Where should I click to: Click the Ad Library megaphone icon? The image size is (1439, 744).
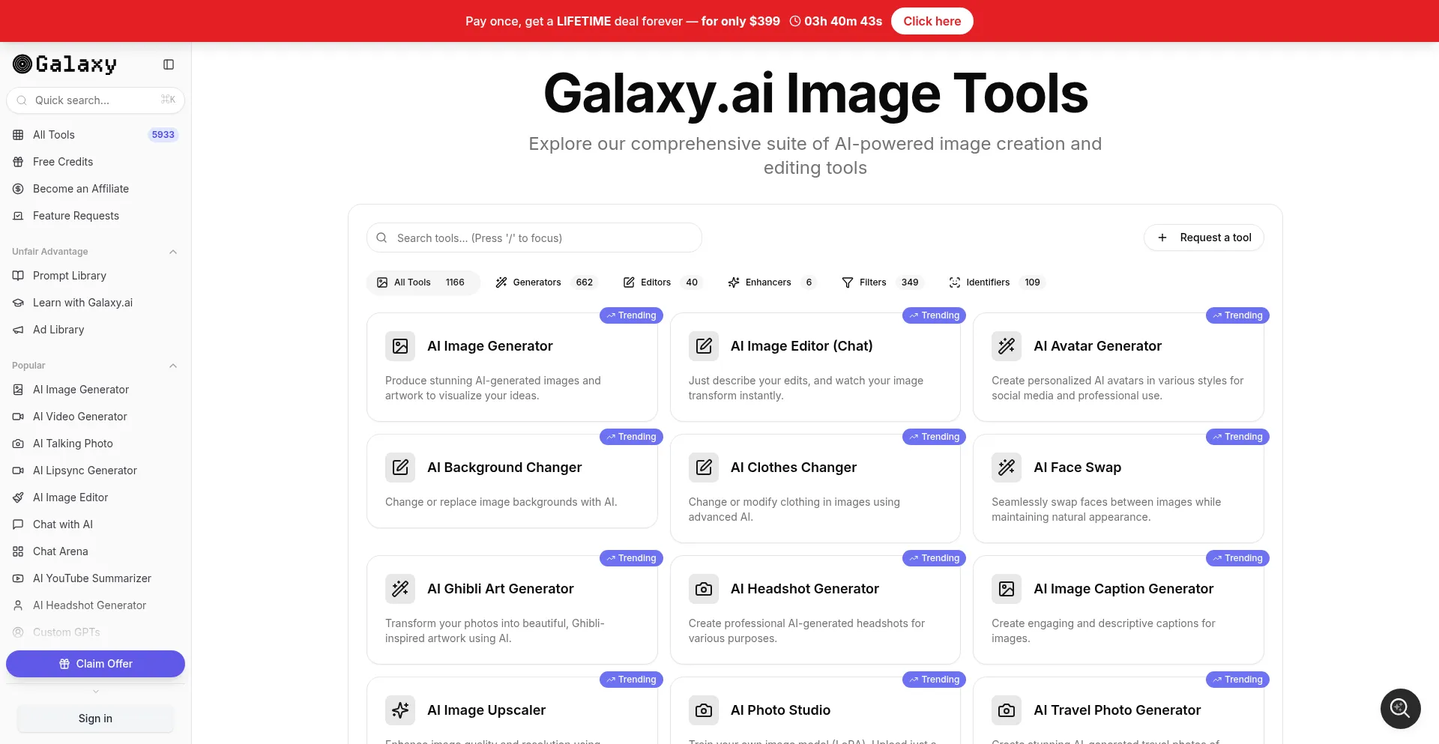[18, 330]
